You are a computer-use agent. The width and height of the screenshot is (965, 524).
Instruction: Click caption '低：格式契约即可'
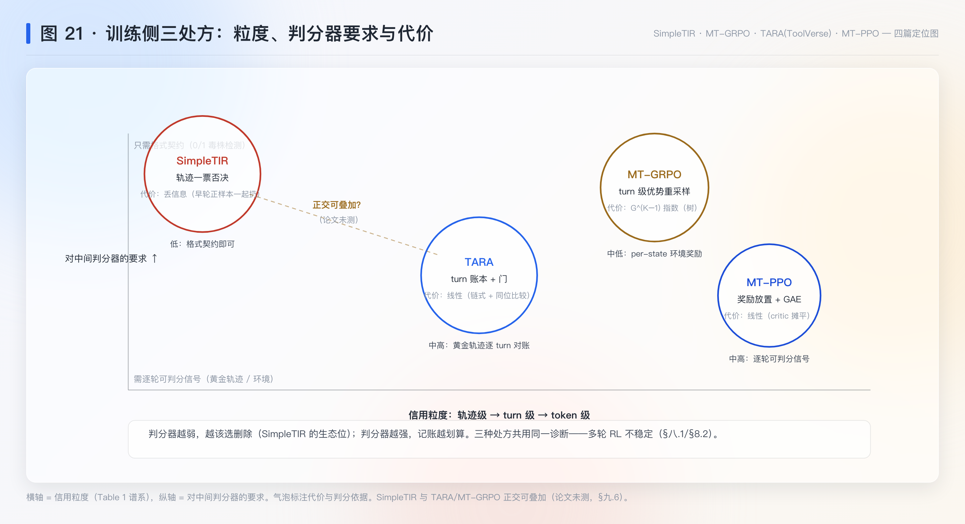pos(202,244)
